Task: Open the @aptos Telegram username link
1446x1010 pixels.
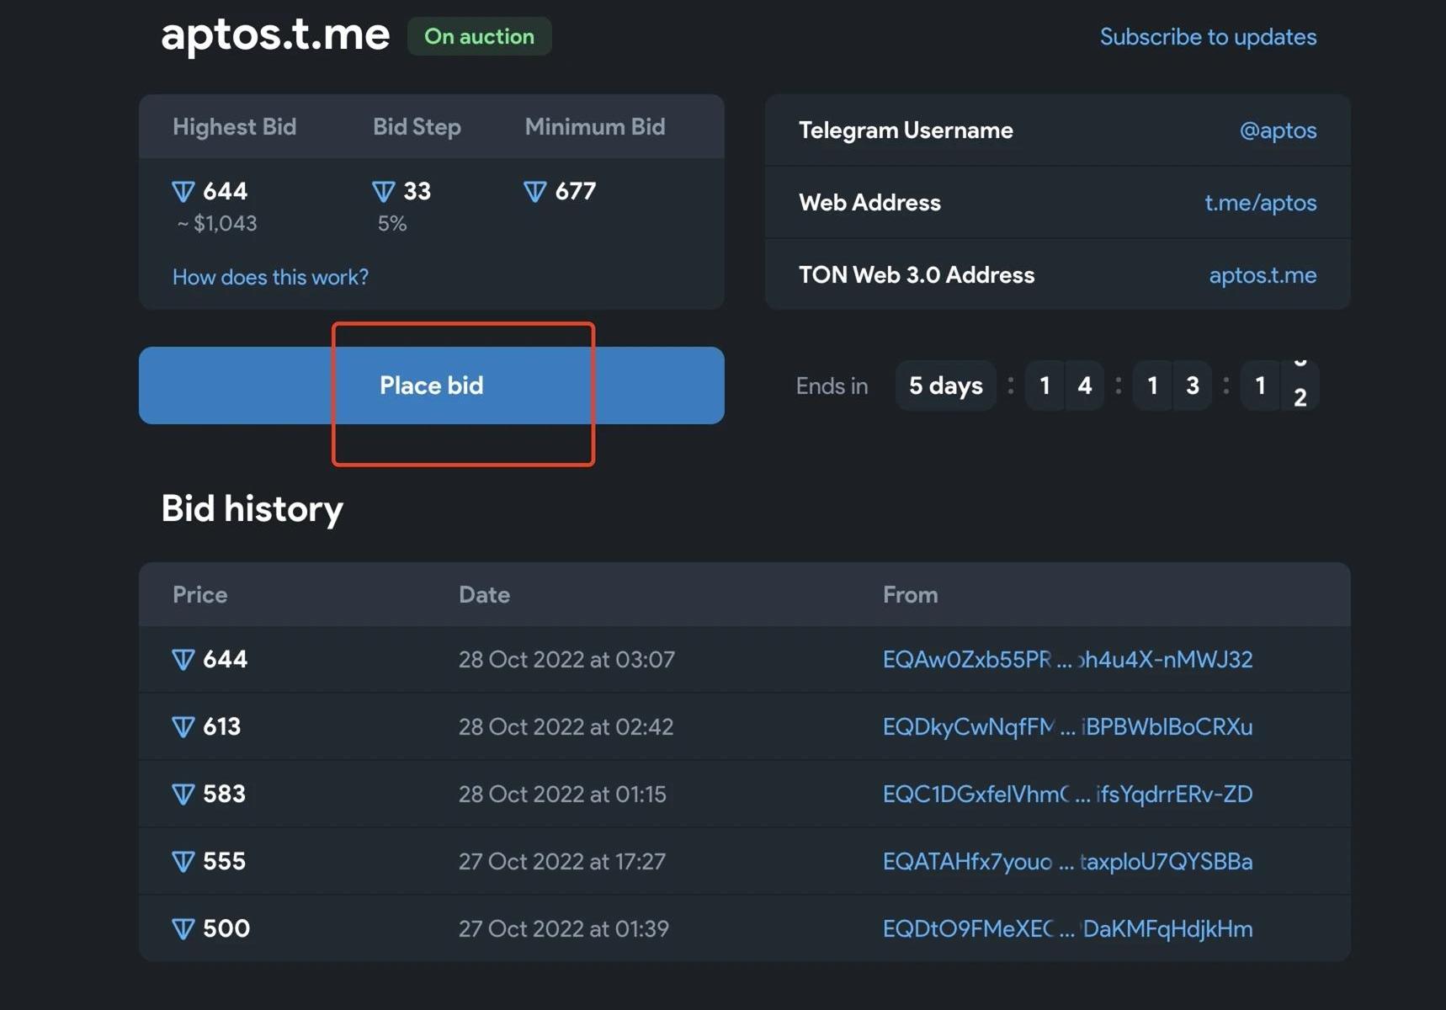Action: coord(1278,130)
